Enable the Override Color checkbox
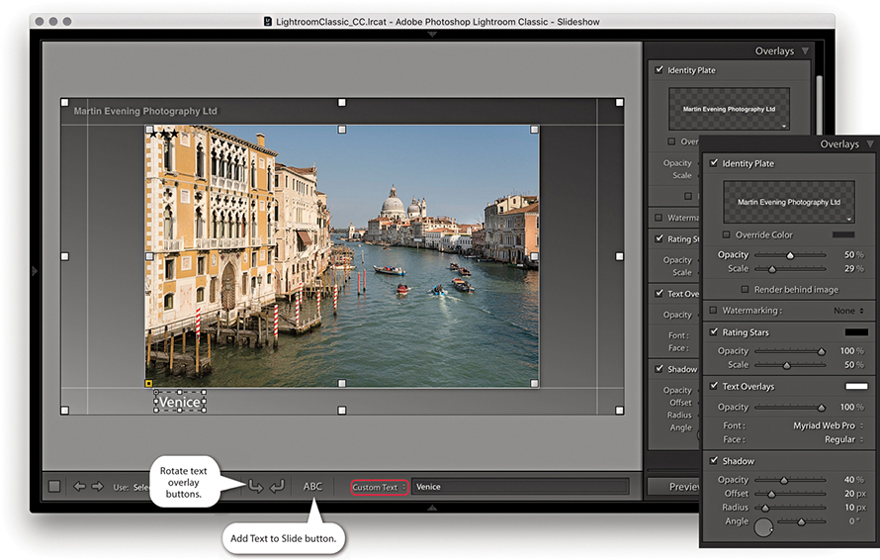Screen dimensions: 880x560 point(728,234)
